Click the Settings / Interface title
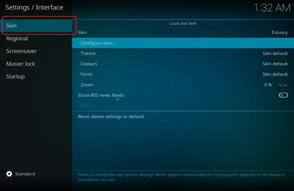 click(34, 7)
